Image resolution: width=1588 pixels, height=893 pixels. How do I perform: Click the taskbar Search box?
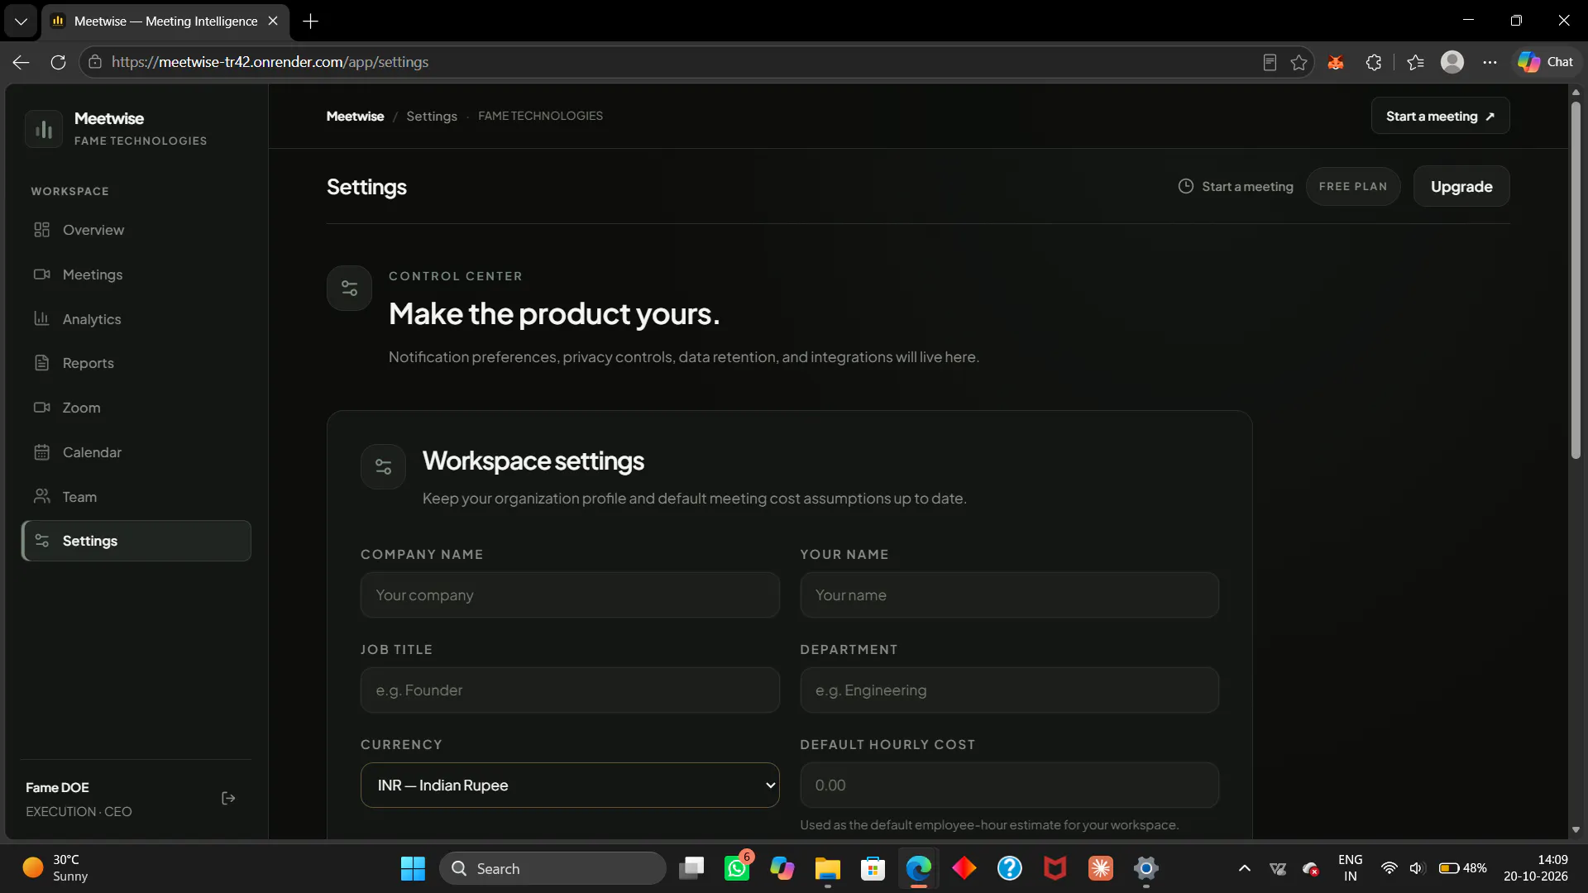click(552, 868)
